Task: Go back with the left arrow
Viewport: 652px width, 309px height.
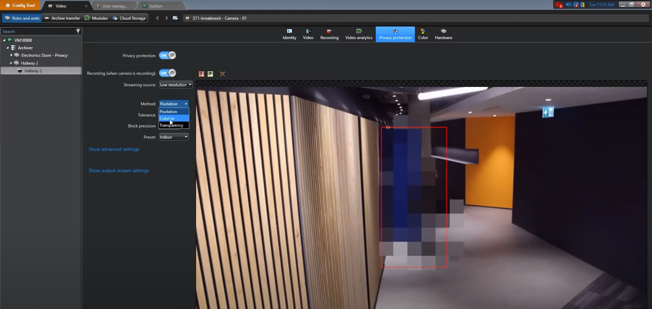Action: pyautogui.click(x=157, y=18)
